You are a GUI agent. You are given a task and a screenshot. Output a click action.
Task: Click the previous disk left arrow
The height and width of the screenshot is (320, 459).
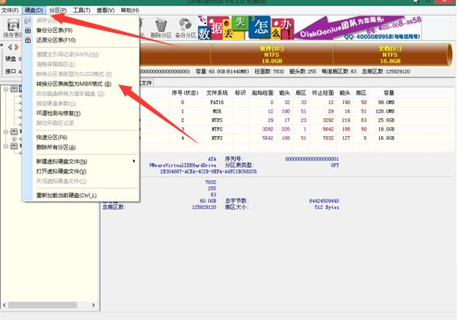click(10, 47)
